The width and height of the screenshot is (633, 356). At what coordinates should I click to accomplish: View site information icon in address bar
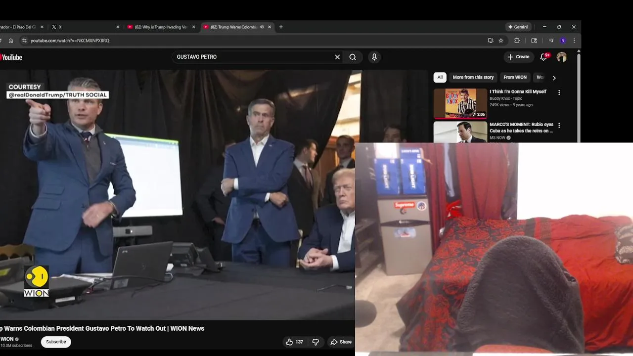click(x=24, y=41)
